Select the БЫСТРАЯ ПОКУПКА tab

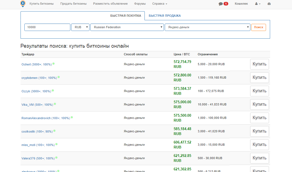[x=126, y=16]
